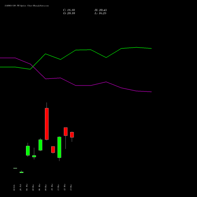Viewport: 197px width, 197px height.
Task: Click the high value "H: 20.45"
Action: (100, 10)
